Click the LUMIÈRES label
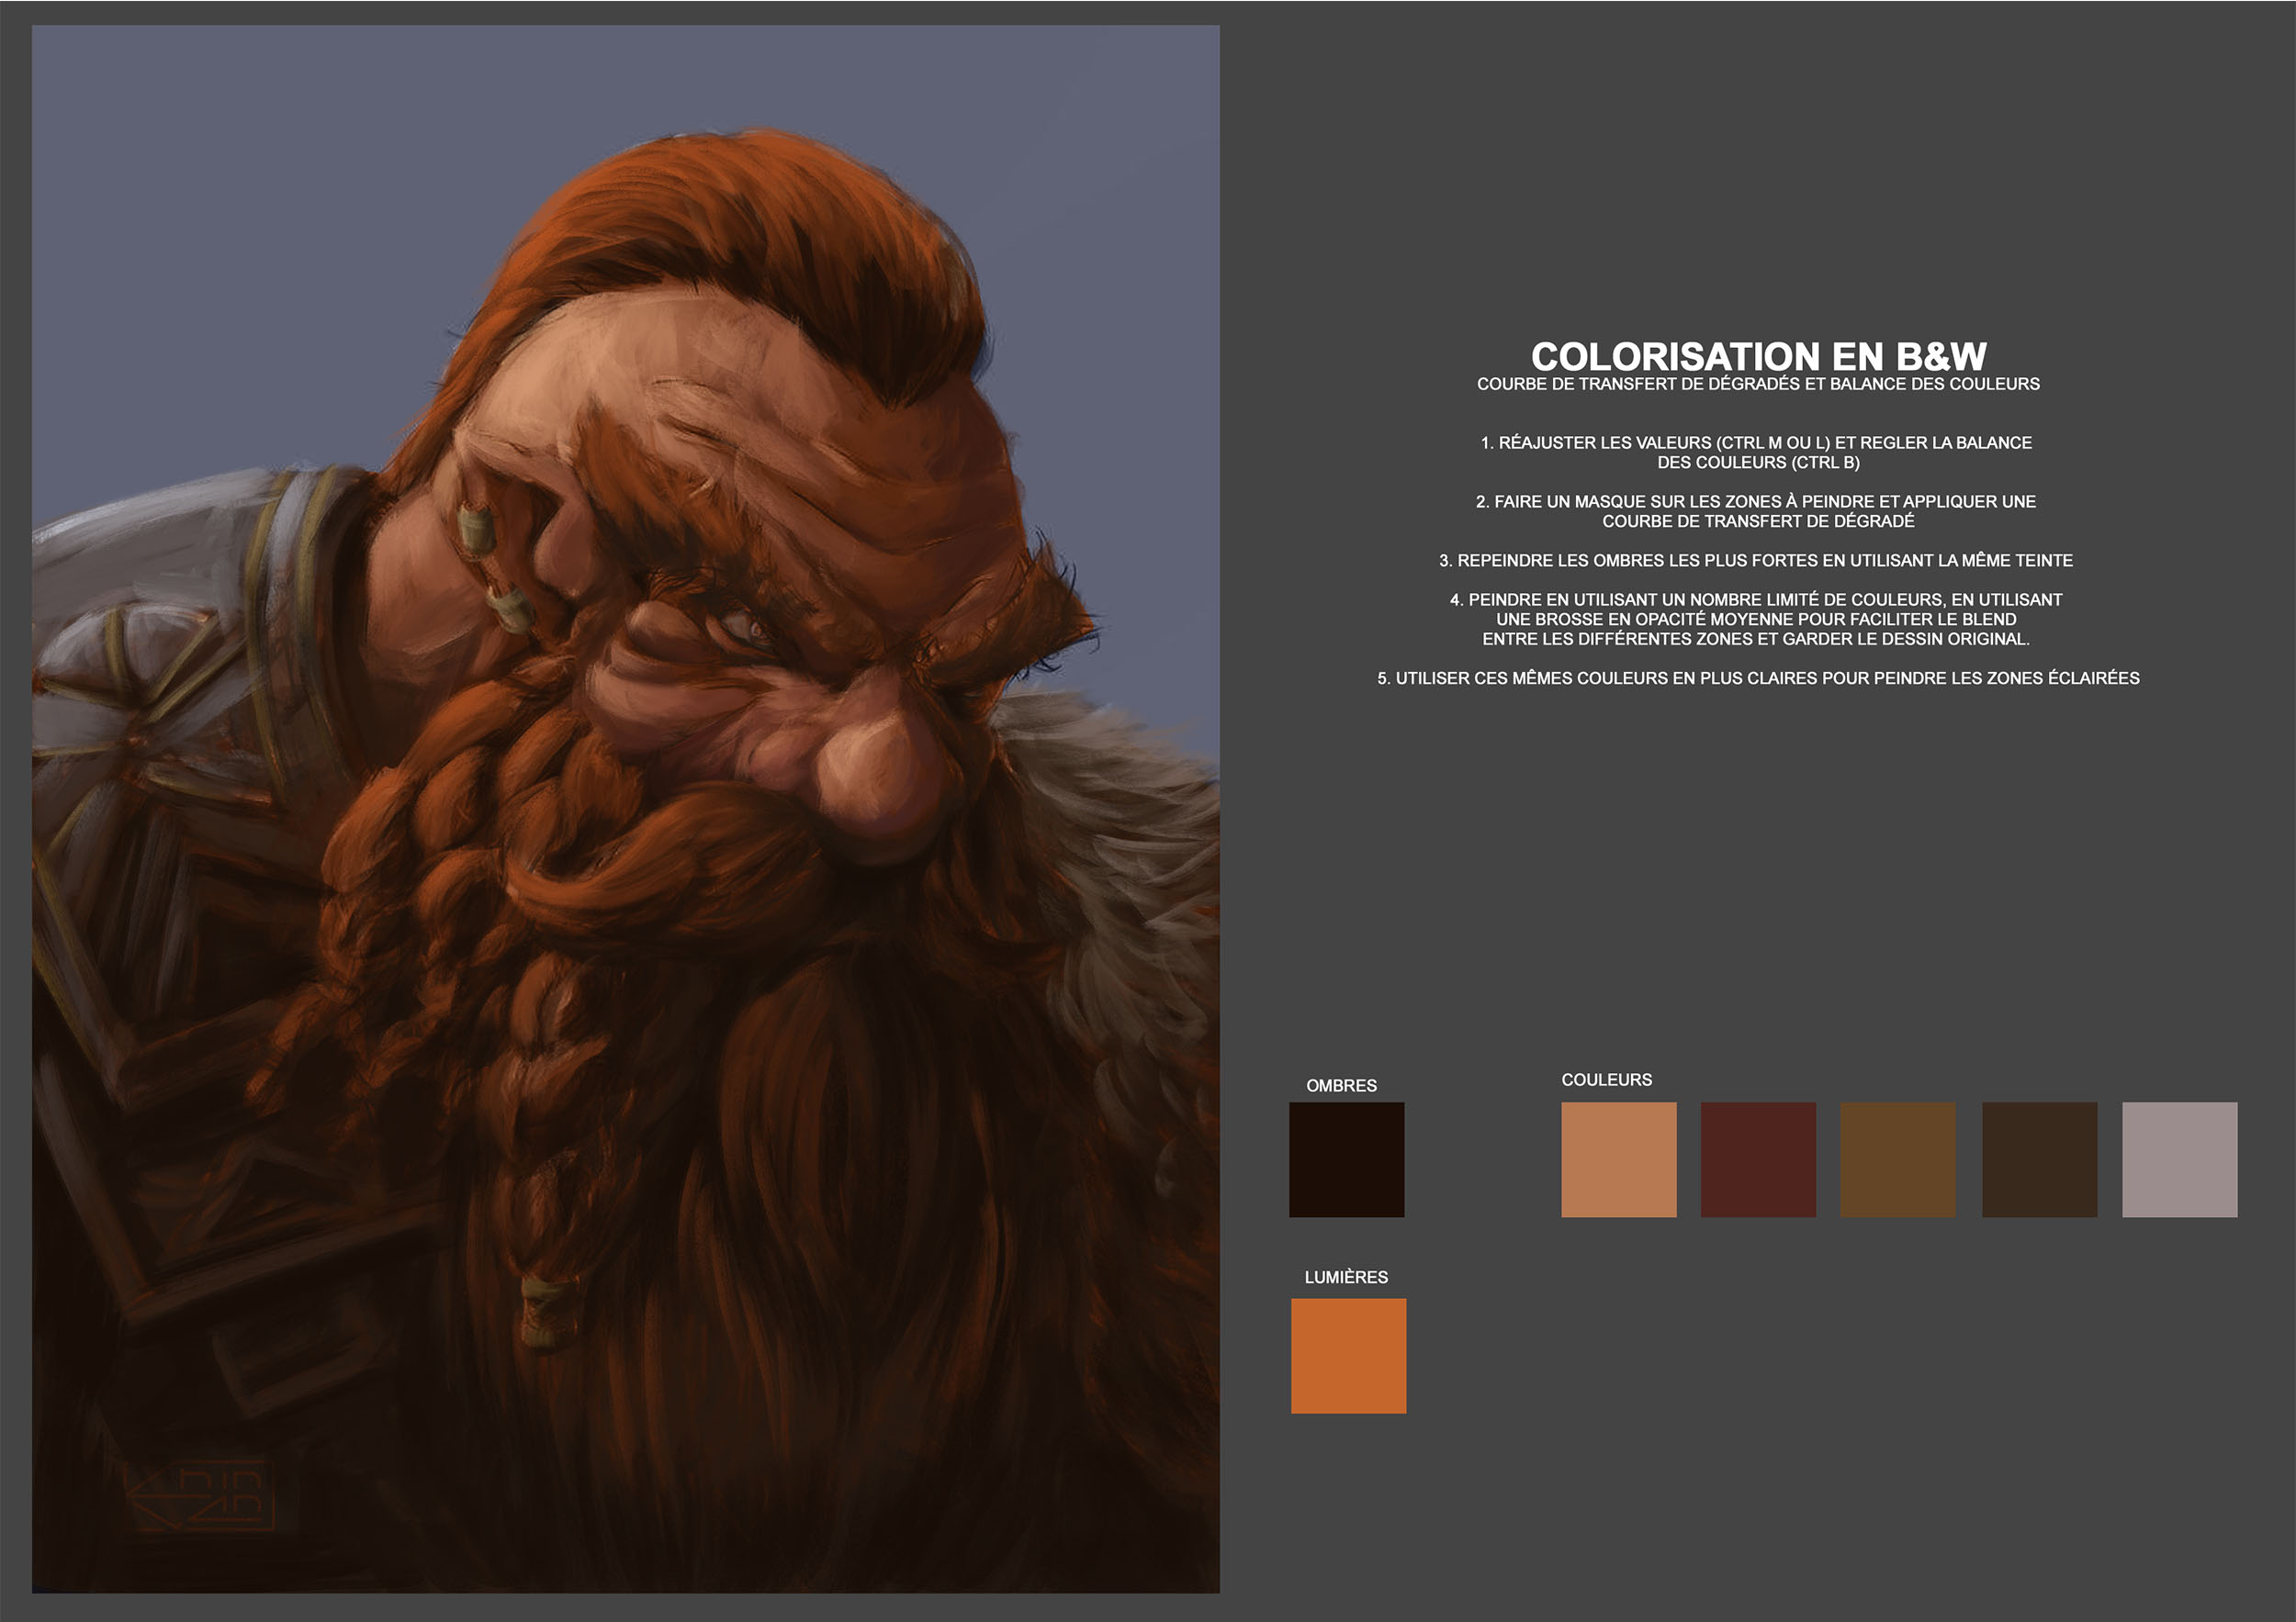Screen dimensions: 2296x1622 [1345, 1277]
